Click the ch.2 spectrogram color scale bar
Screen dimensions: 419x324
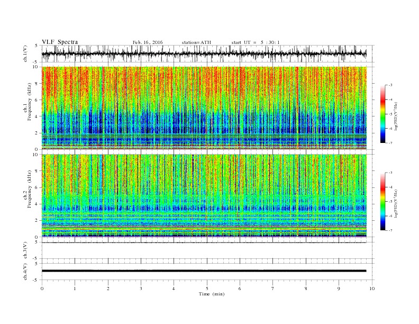point(382,201)
